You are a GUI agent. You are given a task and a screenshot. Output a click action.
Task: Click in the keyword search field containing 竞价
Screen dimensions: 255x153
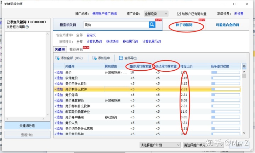coord(116,25)
